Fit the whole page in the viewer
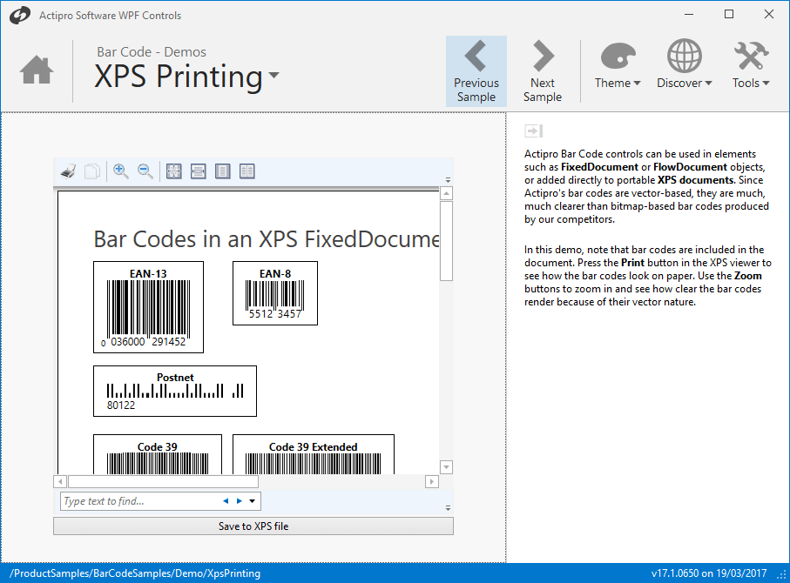The width and height of the screenshot is (790, 583). click(173, 171)
